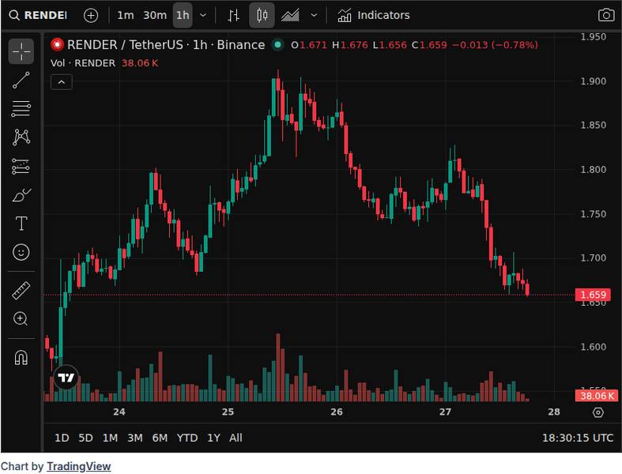Viewport: 622px width, 474px height.
Task: Set the date range to 6M
Action: (x=160, y=438)
